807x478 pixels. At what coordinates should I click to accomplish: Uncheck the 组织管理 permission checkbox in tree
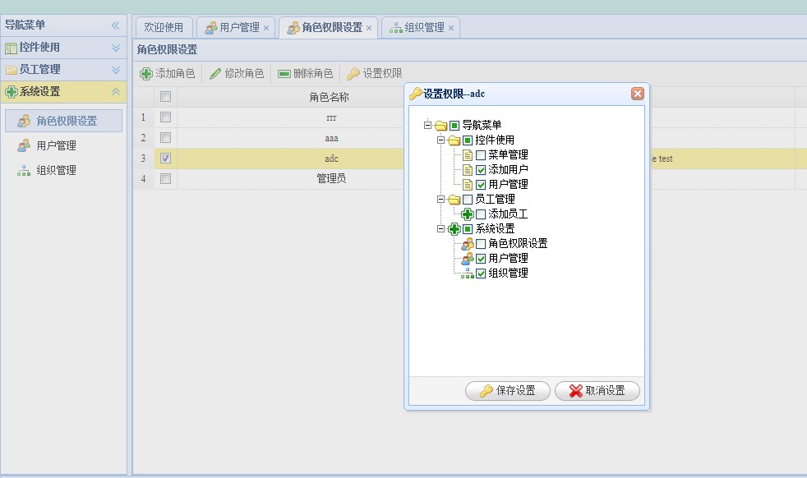click(x=481, y=273)
